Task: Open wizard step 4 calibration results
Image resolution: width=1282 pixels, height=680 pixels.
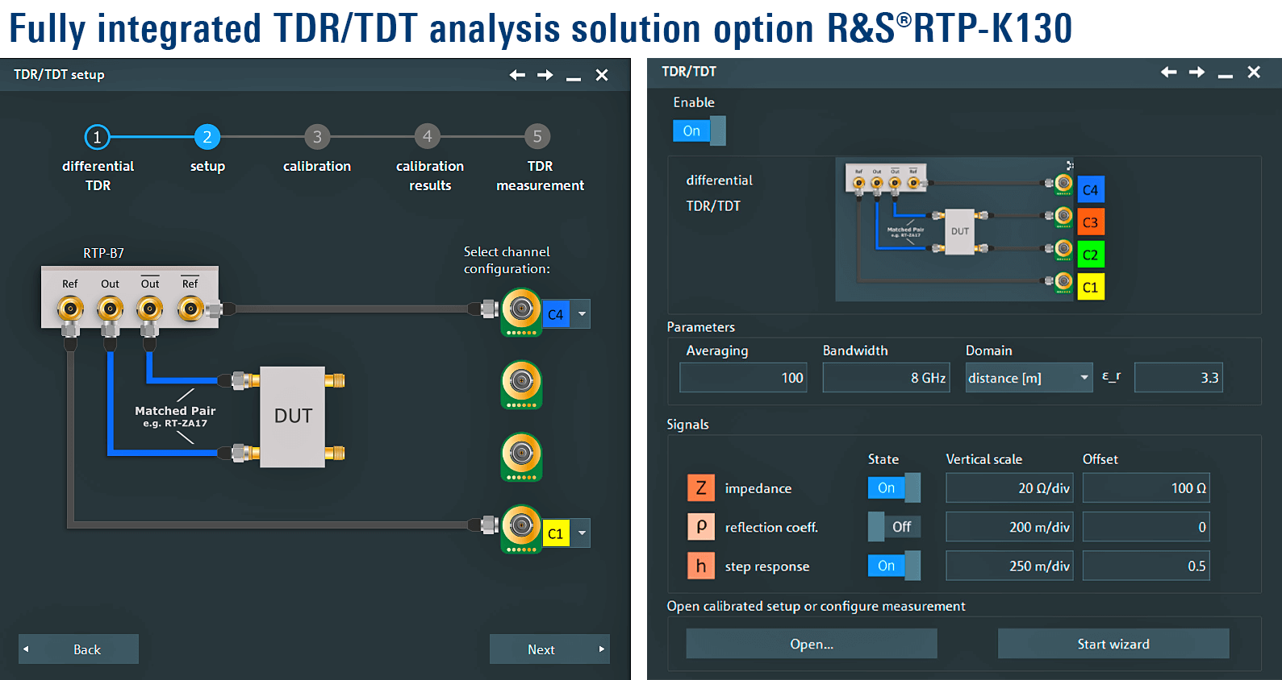Action: click(428, 137)
